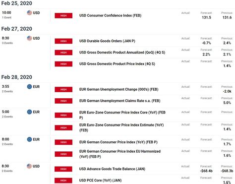Click the HIGH badge for German CPI EU Harmonized
Viewport: 235px width, 184px height.
63,154
